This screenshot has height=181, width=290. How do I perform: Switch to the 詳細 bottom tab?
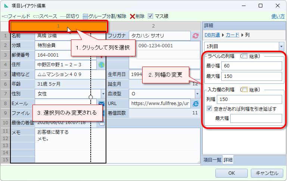pos(228,160)
